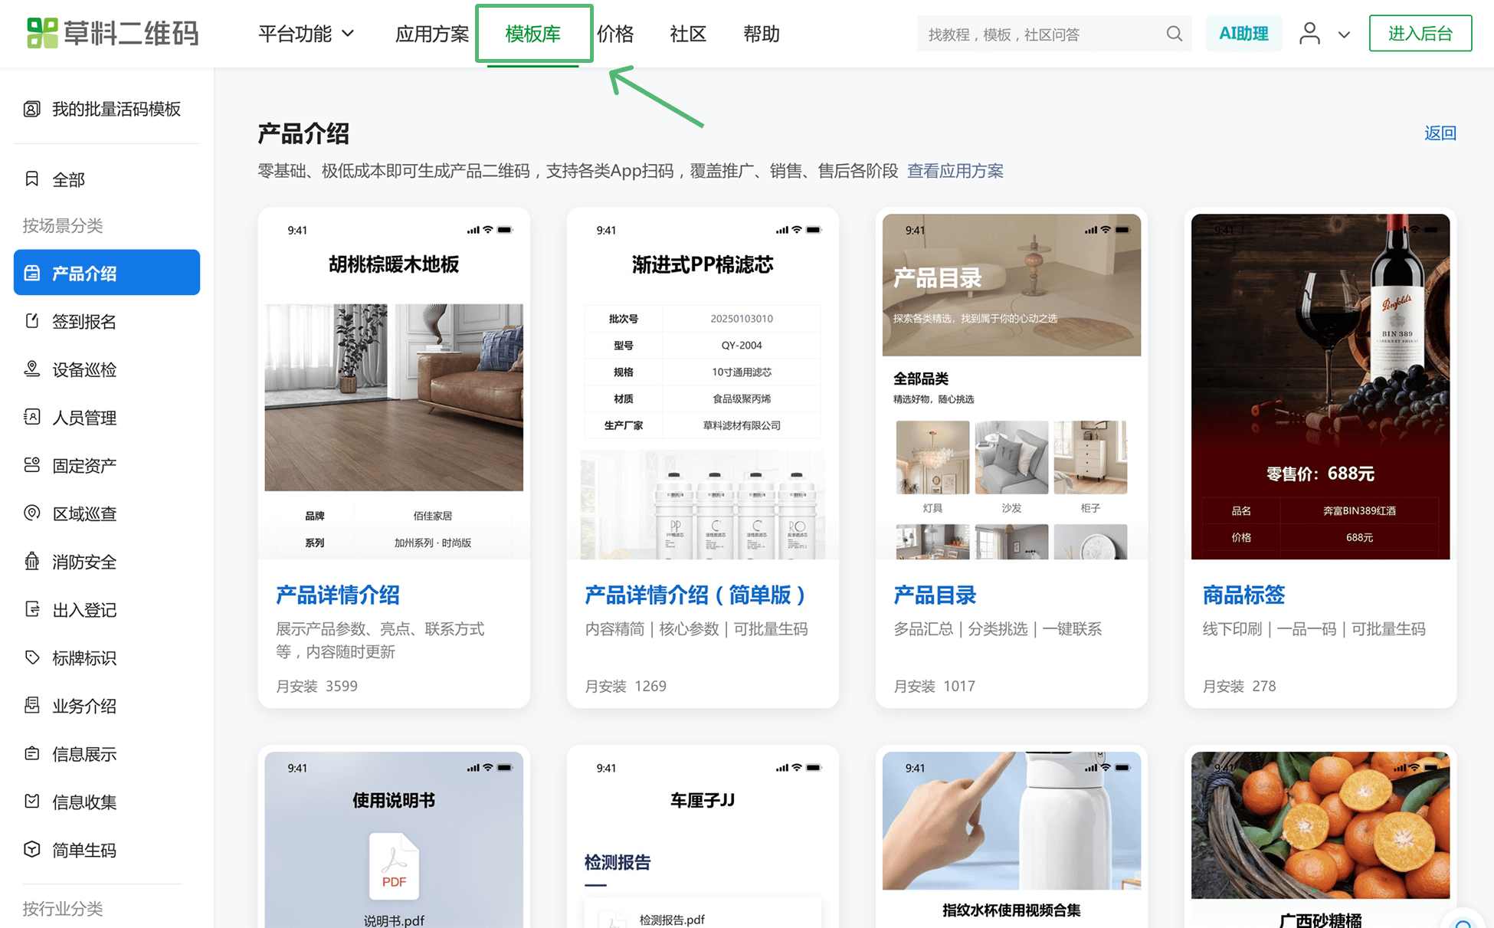Image resolution: width=1494 pixels, height=928 pixels.
Task: Click the 出入登记 sidebar icon
Action: pyautogui.click(x=31, y=609)
